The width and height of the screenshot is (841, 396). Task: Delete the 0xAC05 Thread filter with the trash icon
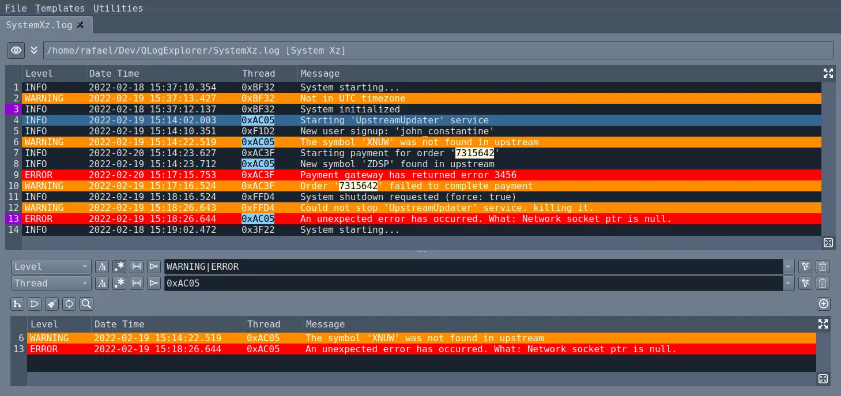(823, 283)
